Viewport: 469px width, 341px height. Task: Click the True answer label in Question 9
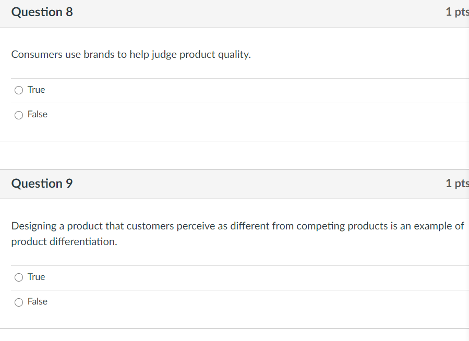(x=36, y=277)
